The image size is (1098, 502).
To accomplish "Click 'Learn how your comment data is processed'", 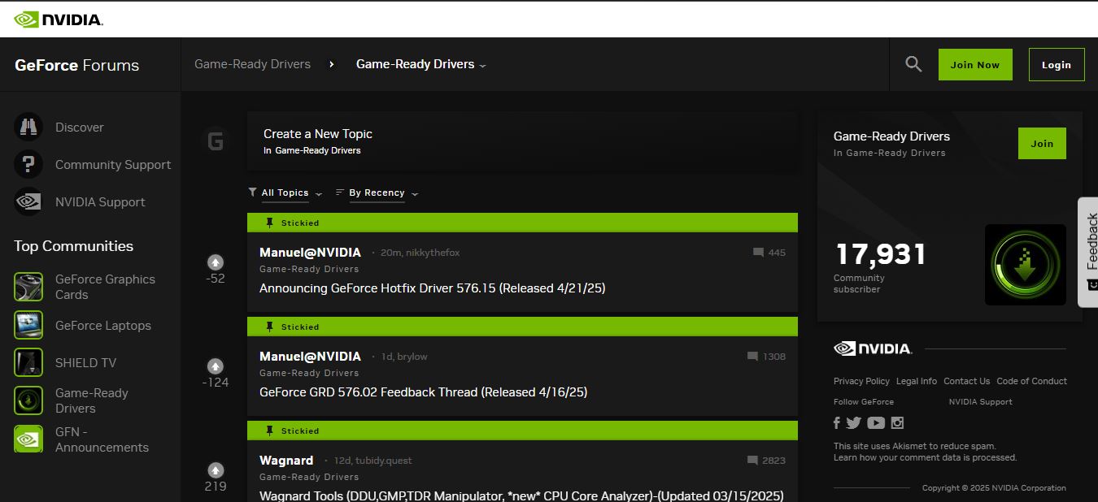I will click(x=925, y=457).
